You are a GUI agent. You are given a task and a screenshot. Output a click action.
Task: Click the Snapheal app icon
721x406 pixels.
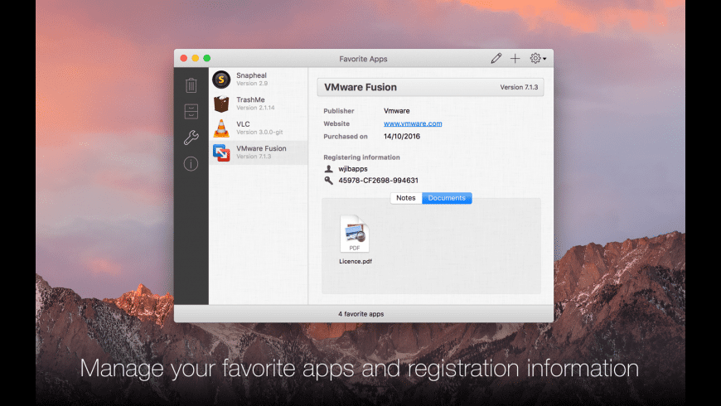[x=221, y=80]
